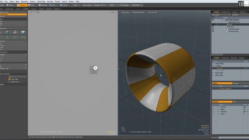Switch to Animate layout tab
The image size is (249, 140).
[49, 9]
